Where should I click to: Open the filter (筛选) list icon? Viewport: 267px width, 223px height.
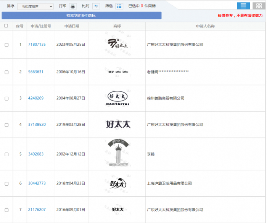(119, 6)
